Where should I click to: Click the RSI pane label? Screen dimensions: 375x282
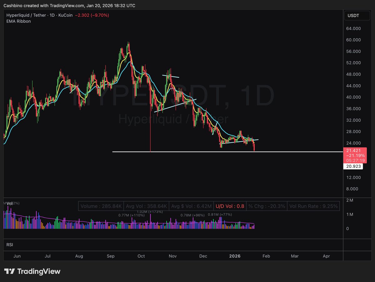[10, 245]
